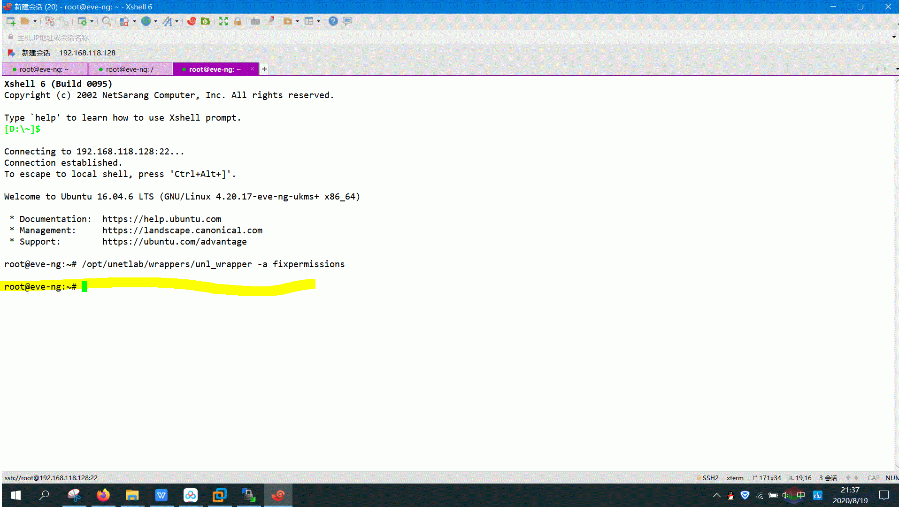Click the Open Session folder icon

pyautogui.click(x=25, y=21)
